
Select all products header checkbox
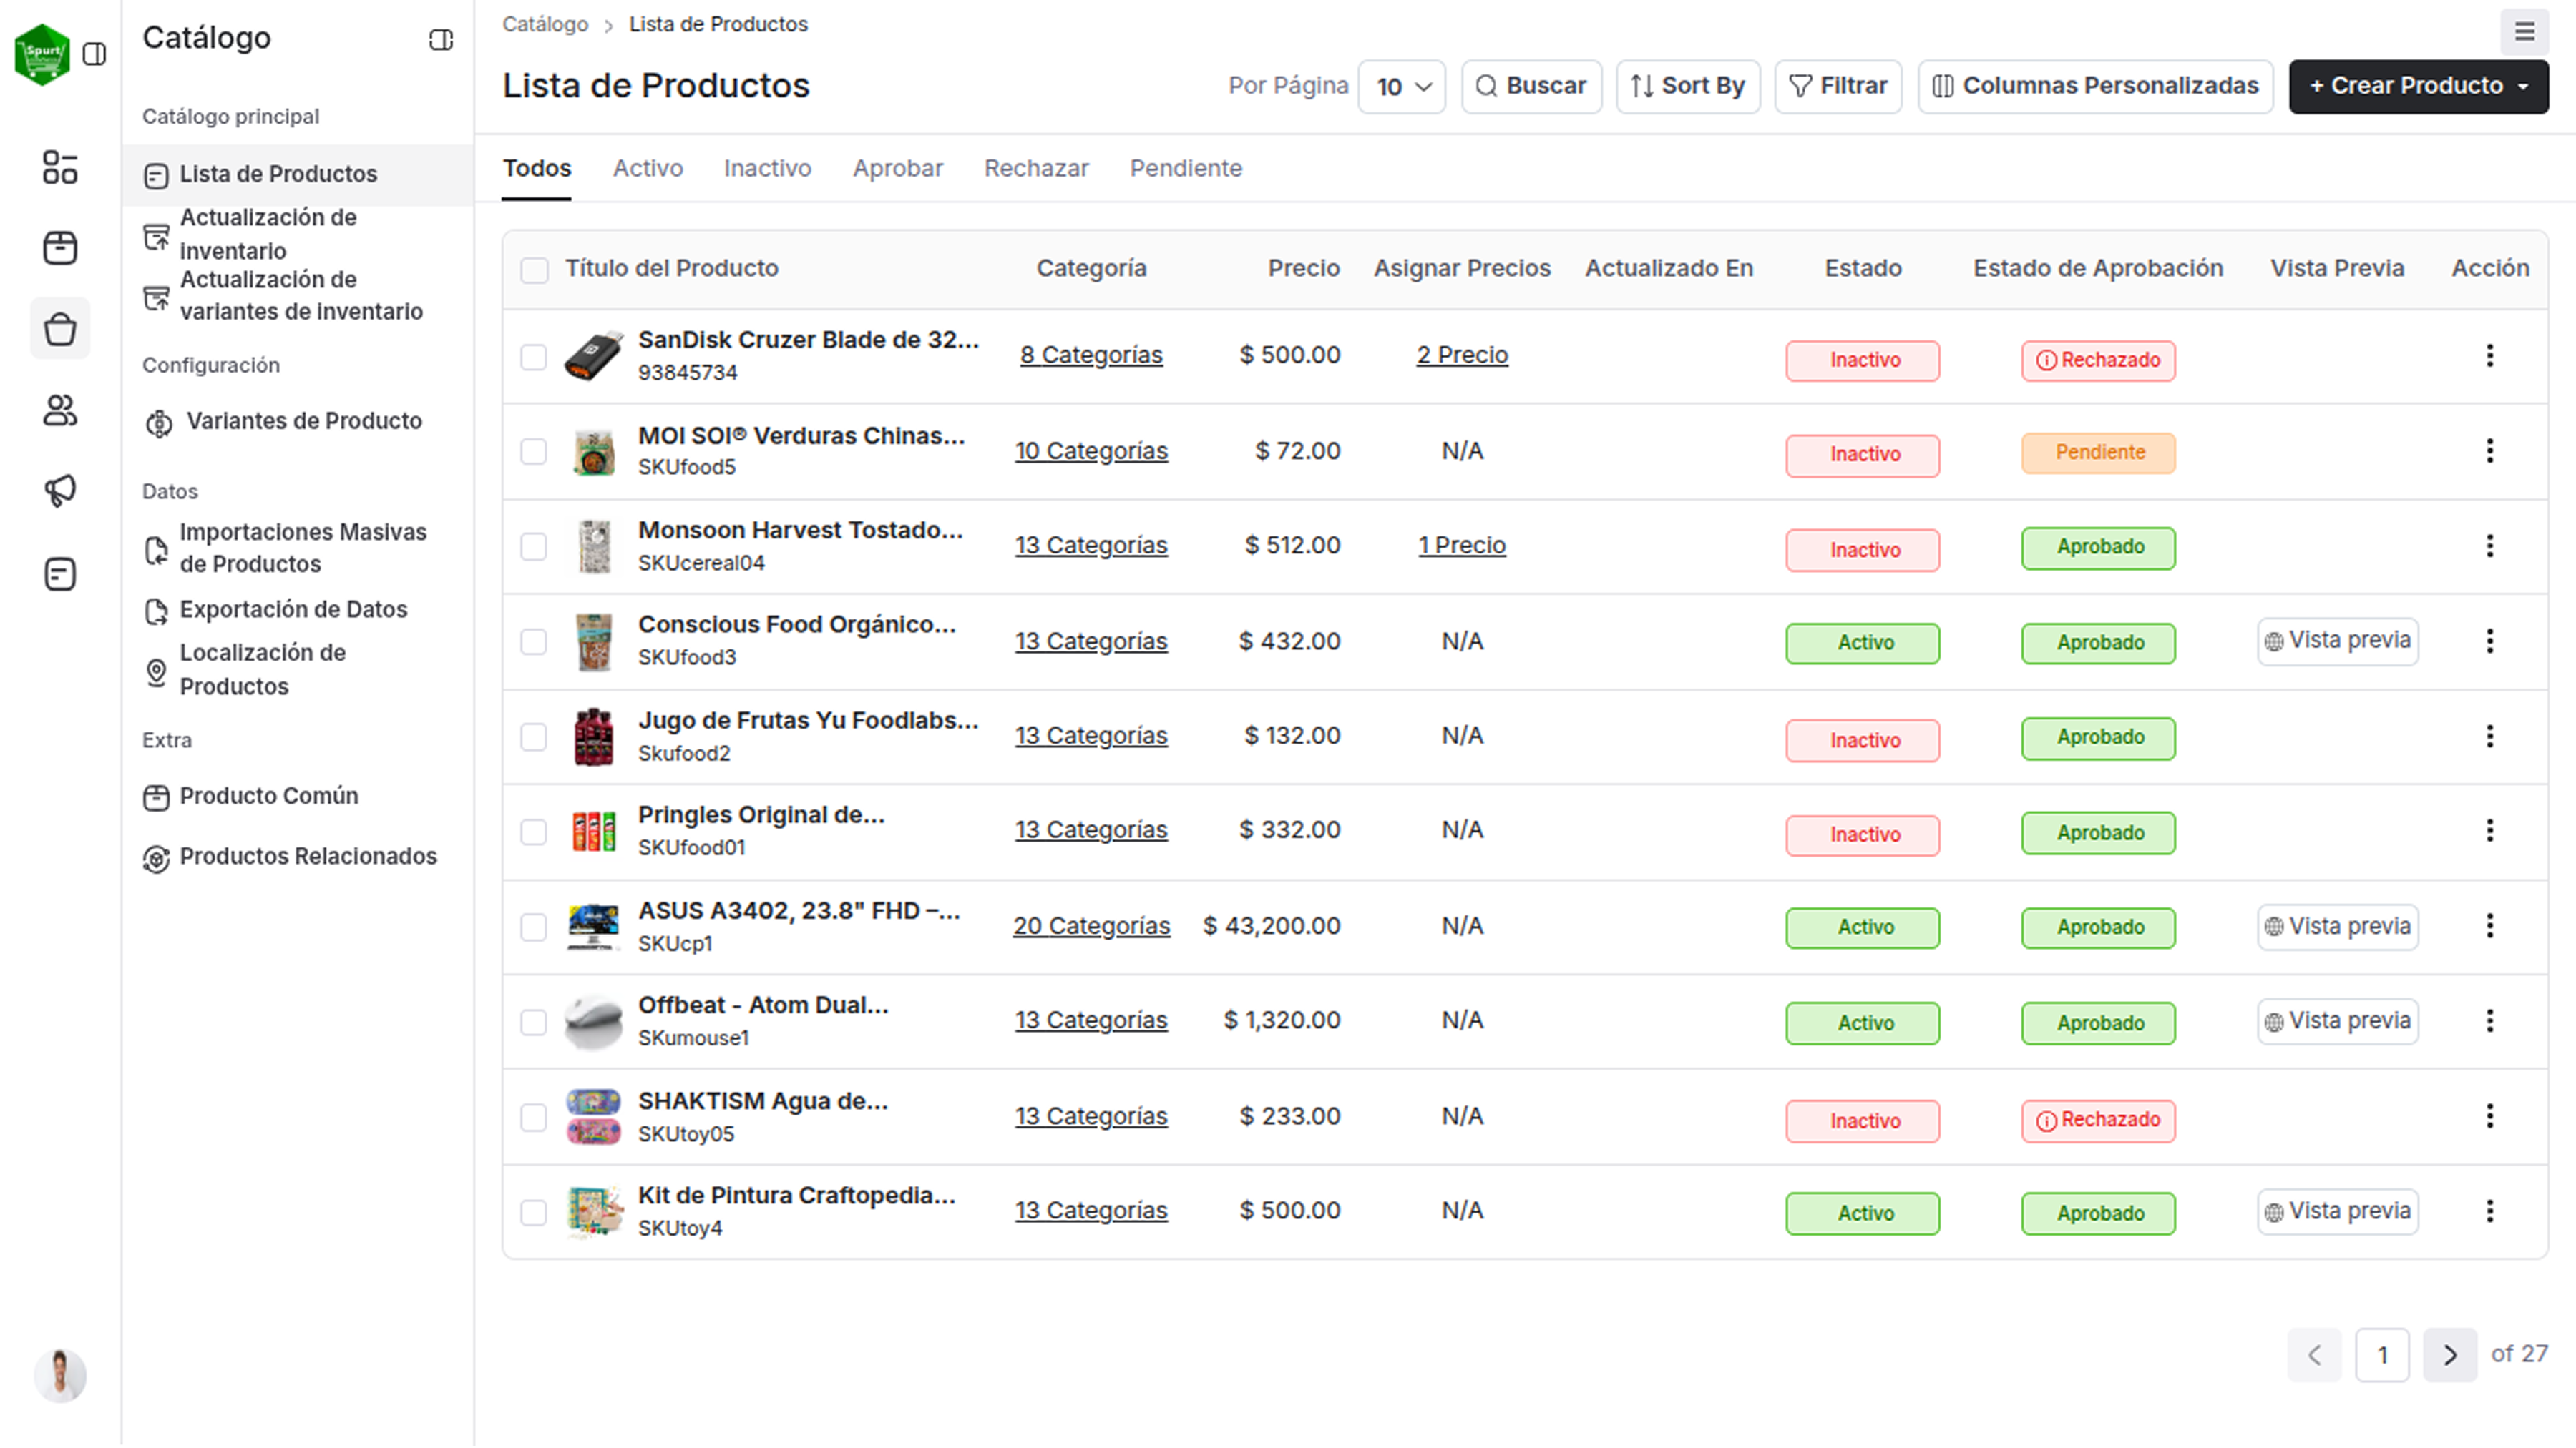535,270
